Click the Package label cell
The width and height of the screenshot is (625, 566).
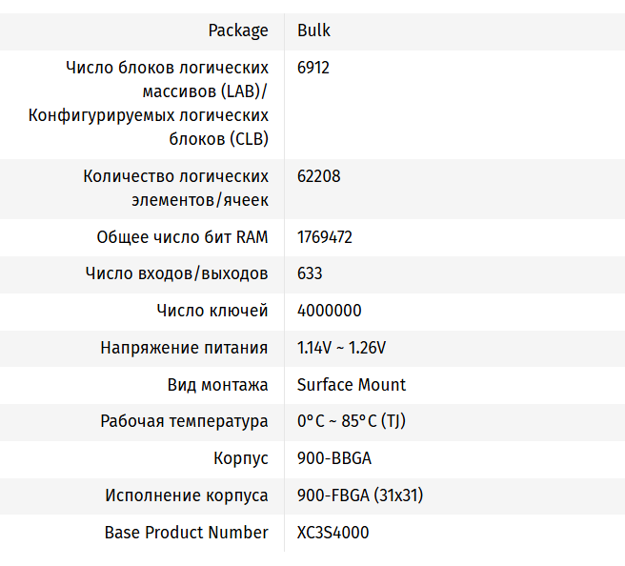(x=238, y=30)
